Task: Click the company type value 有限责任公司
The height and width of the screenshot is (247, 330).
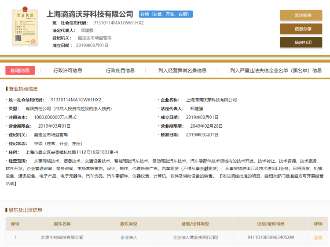Action: [x=69, y=108]
